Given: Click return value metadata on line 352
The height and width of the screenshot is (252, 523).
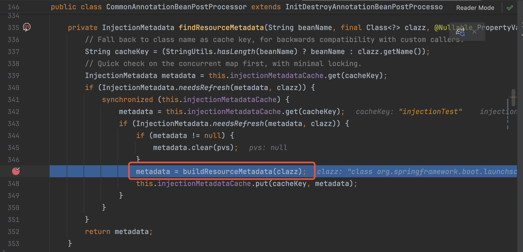Looking at the screenshot, I should (132, 232).
